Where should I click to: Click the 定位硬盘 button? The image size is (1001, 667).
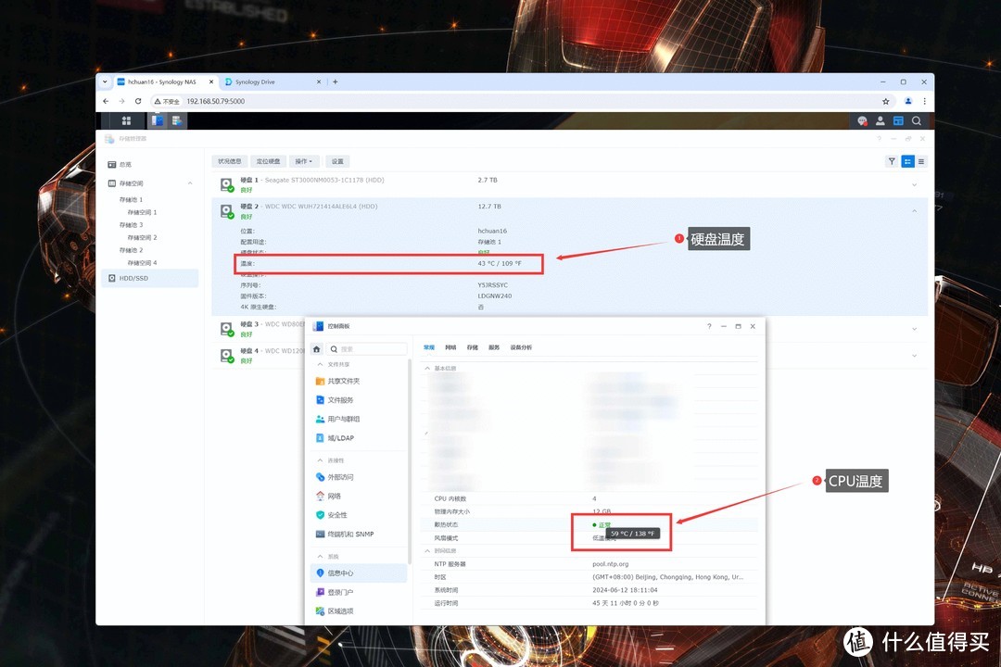click(268, 161)
